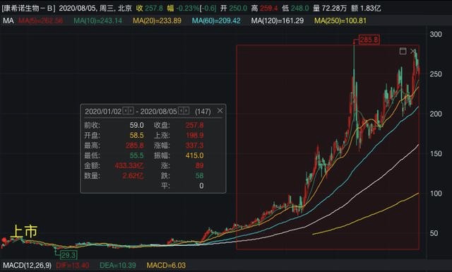Click the end date 2020/08/05 field in popup
Screen dimensions: 452x272
coord(158,112)
